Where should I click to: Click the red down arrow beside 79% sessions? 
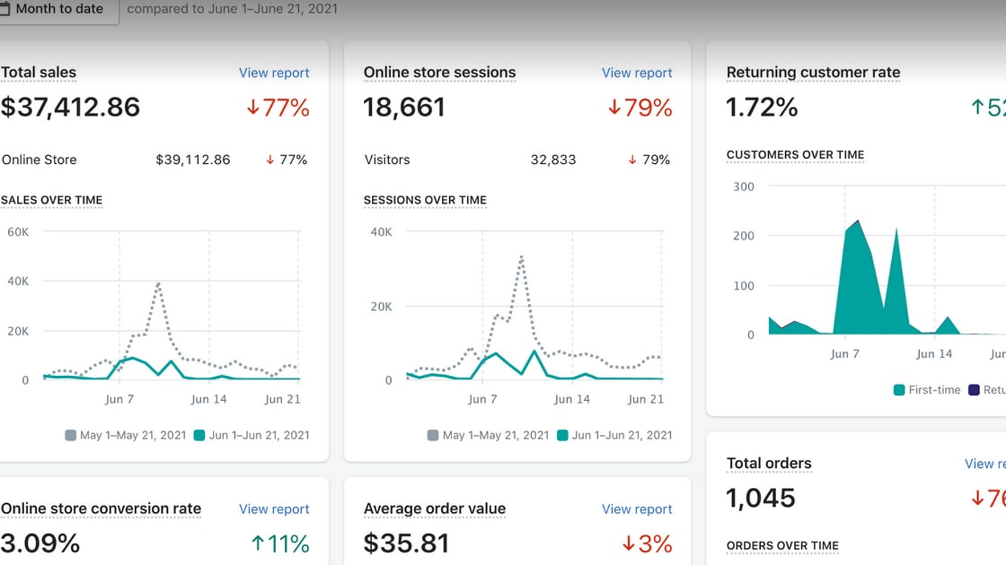(x=614, y=108)
